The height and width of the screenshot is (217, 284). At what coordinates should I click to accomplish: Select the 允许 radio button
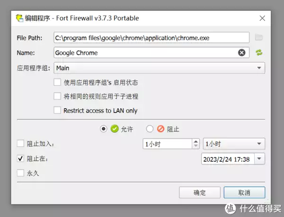click(x=103, y=129)
